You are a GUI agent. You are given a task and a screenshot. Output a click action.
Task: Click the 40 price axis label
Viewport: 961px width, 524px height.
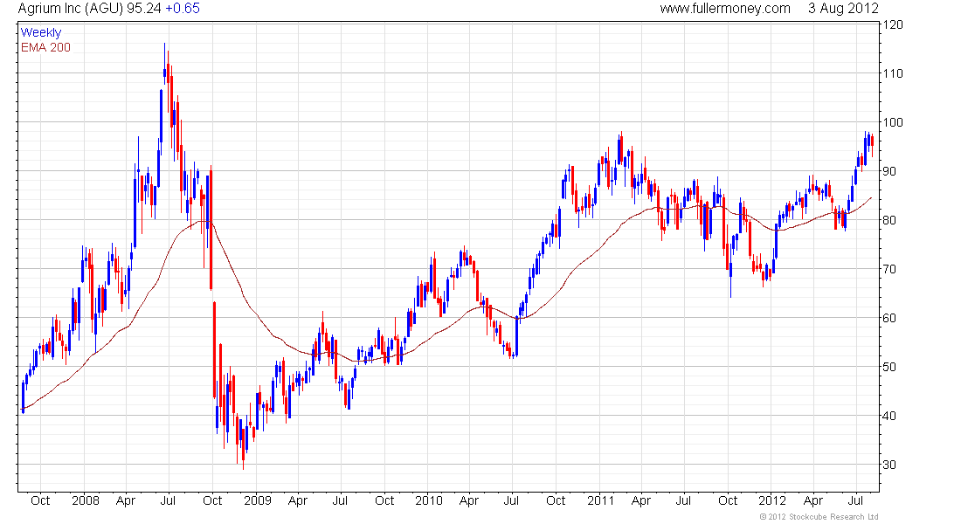point(889,416)
